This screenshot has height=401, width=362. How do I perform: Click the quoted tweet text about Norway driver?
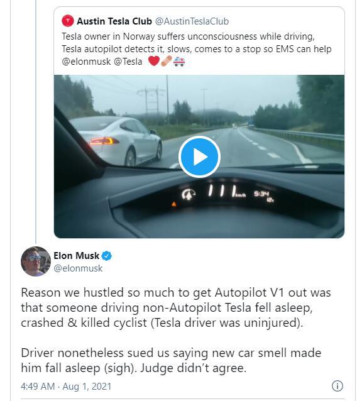[196, 49]
